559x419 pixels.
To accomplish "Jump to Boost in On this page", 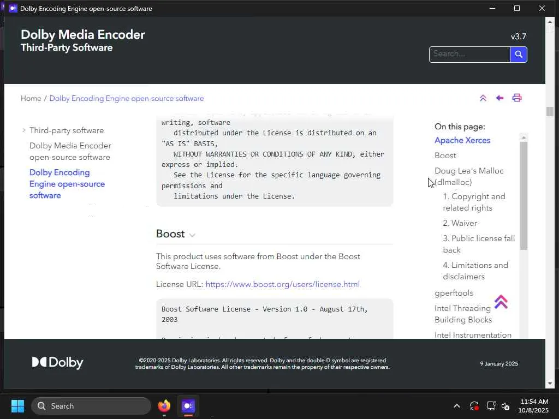I will (x=445, y=155).
